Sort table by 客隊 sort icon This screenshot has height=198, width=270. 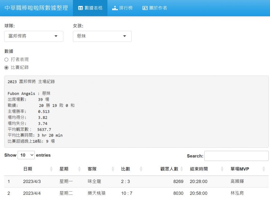pyautogui.click(x=113, y=169)
